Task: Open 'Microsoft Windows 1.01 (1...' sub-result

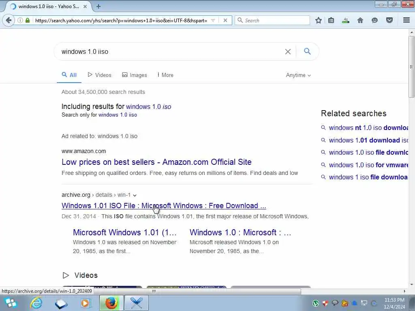Action: click(x=125, y=232)
